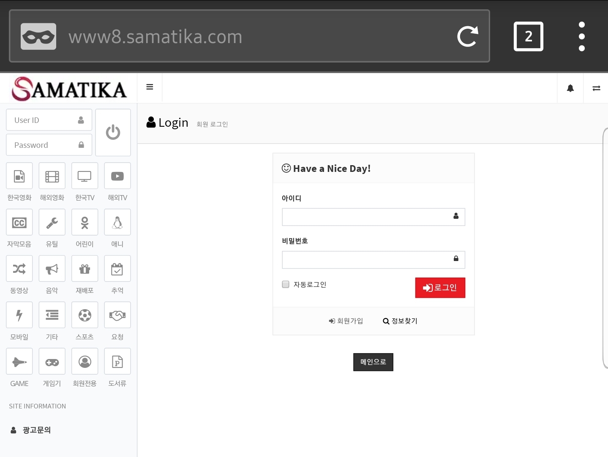Screen dimensions: 608x457
Task: Open the 한국영화 category icon
Action: pyautogui.click(x=19, y=176)
